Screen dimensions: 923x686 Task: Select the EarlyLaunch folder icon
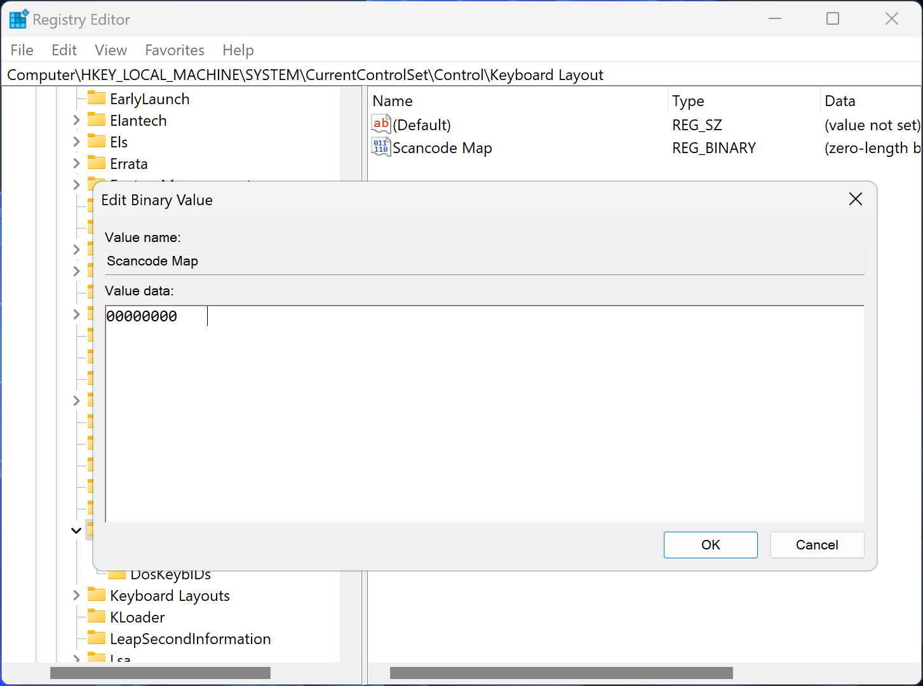pos(97,98)
